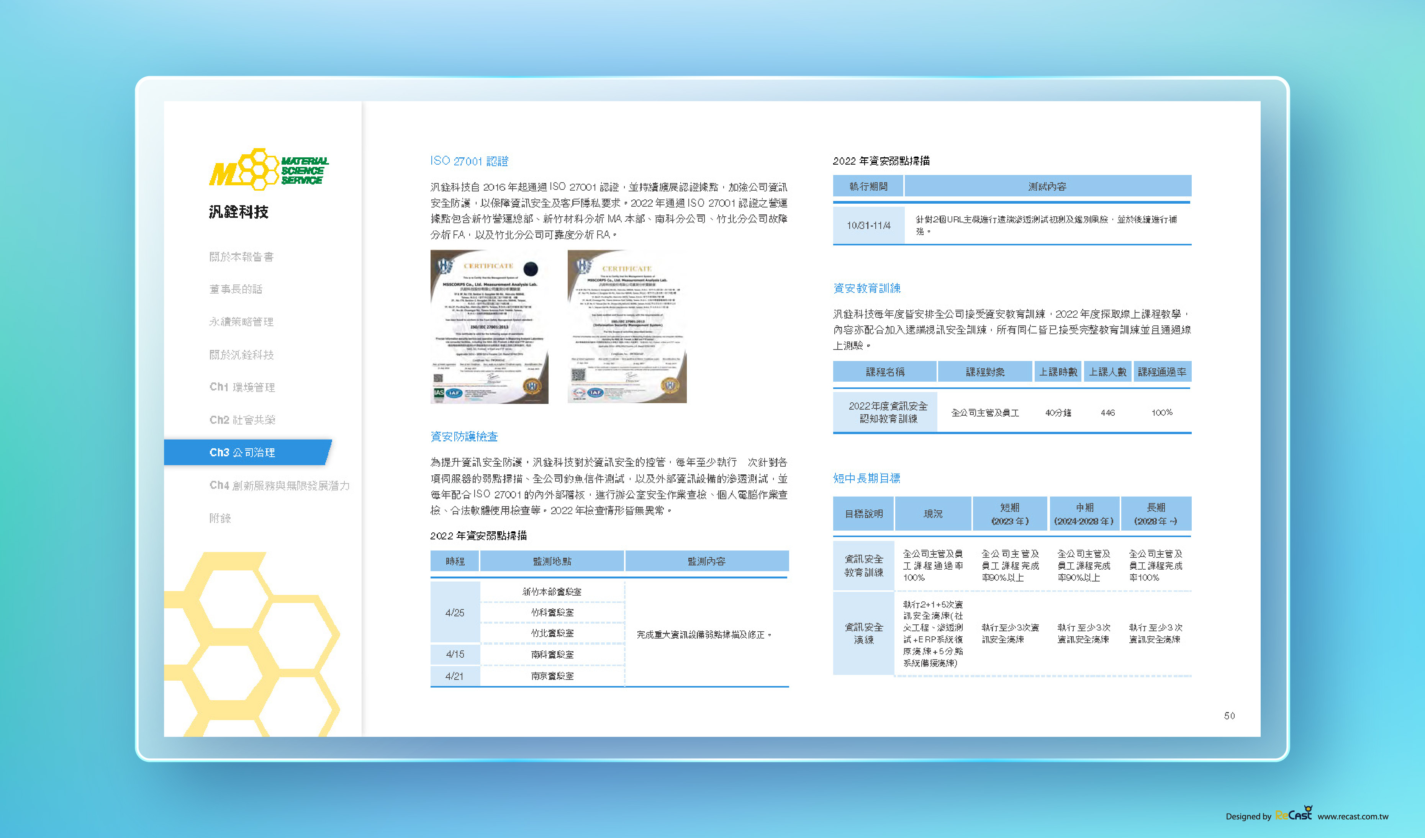Go to 董事長的話 in sidebar

tap(236, 289)
